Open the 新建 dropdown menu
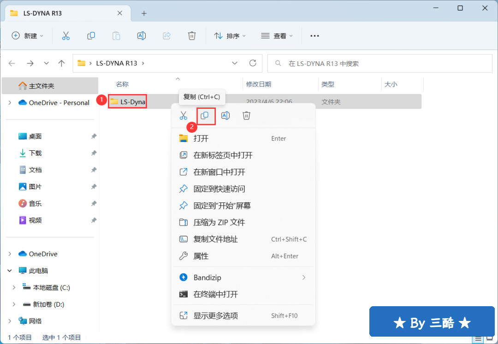 (27, 36)
